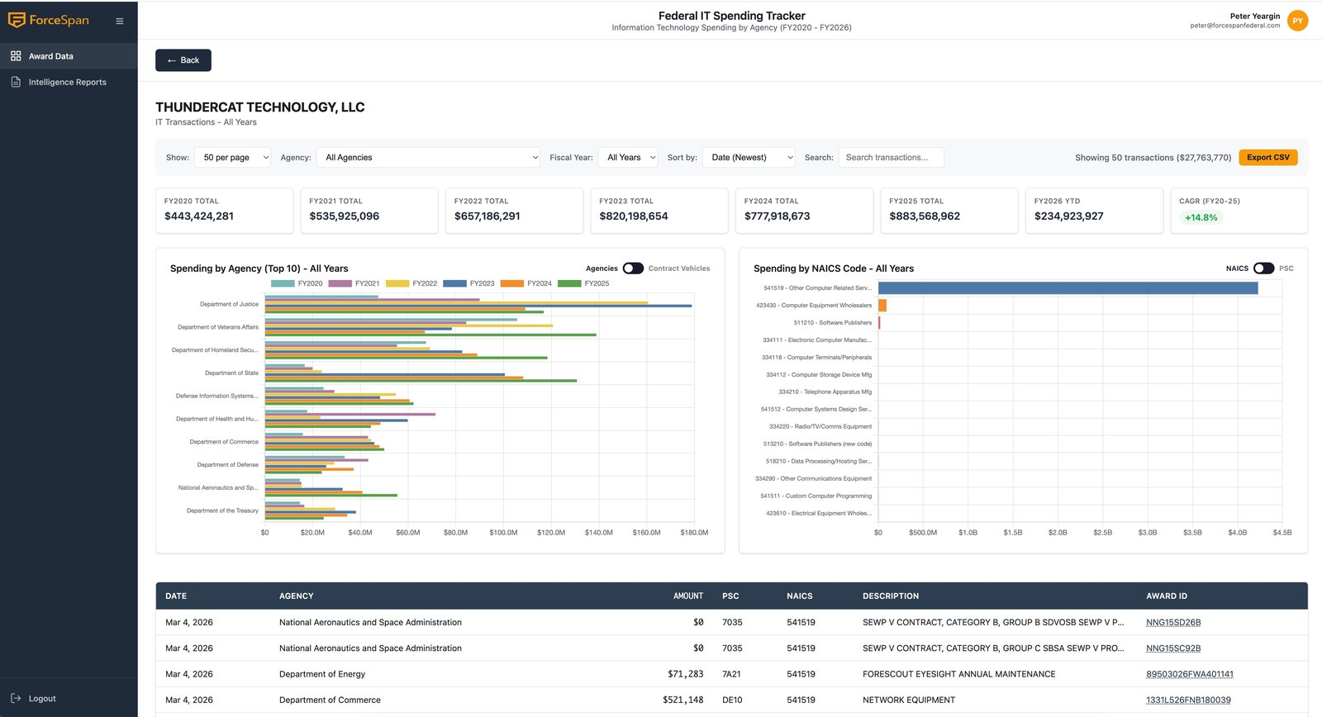Click peter@forcespanfederal.com email text
Image resolution: width=1322 pixels, height=717 pixels.
(x=1234, y=26)
